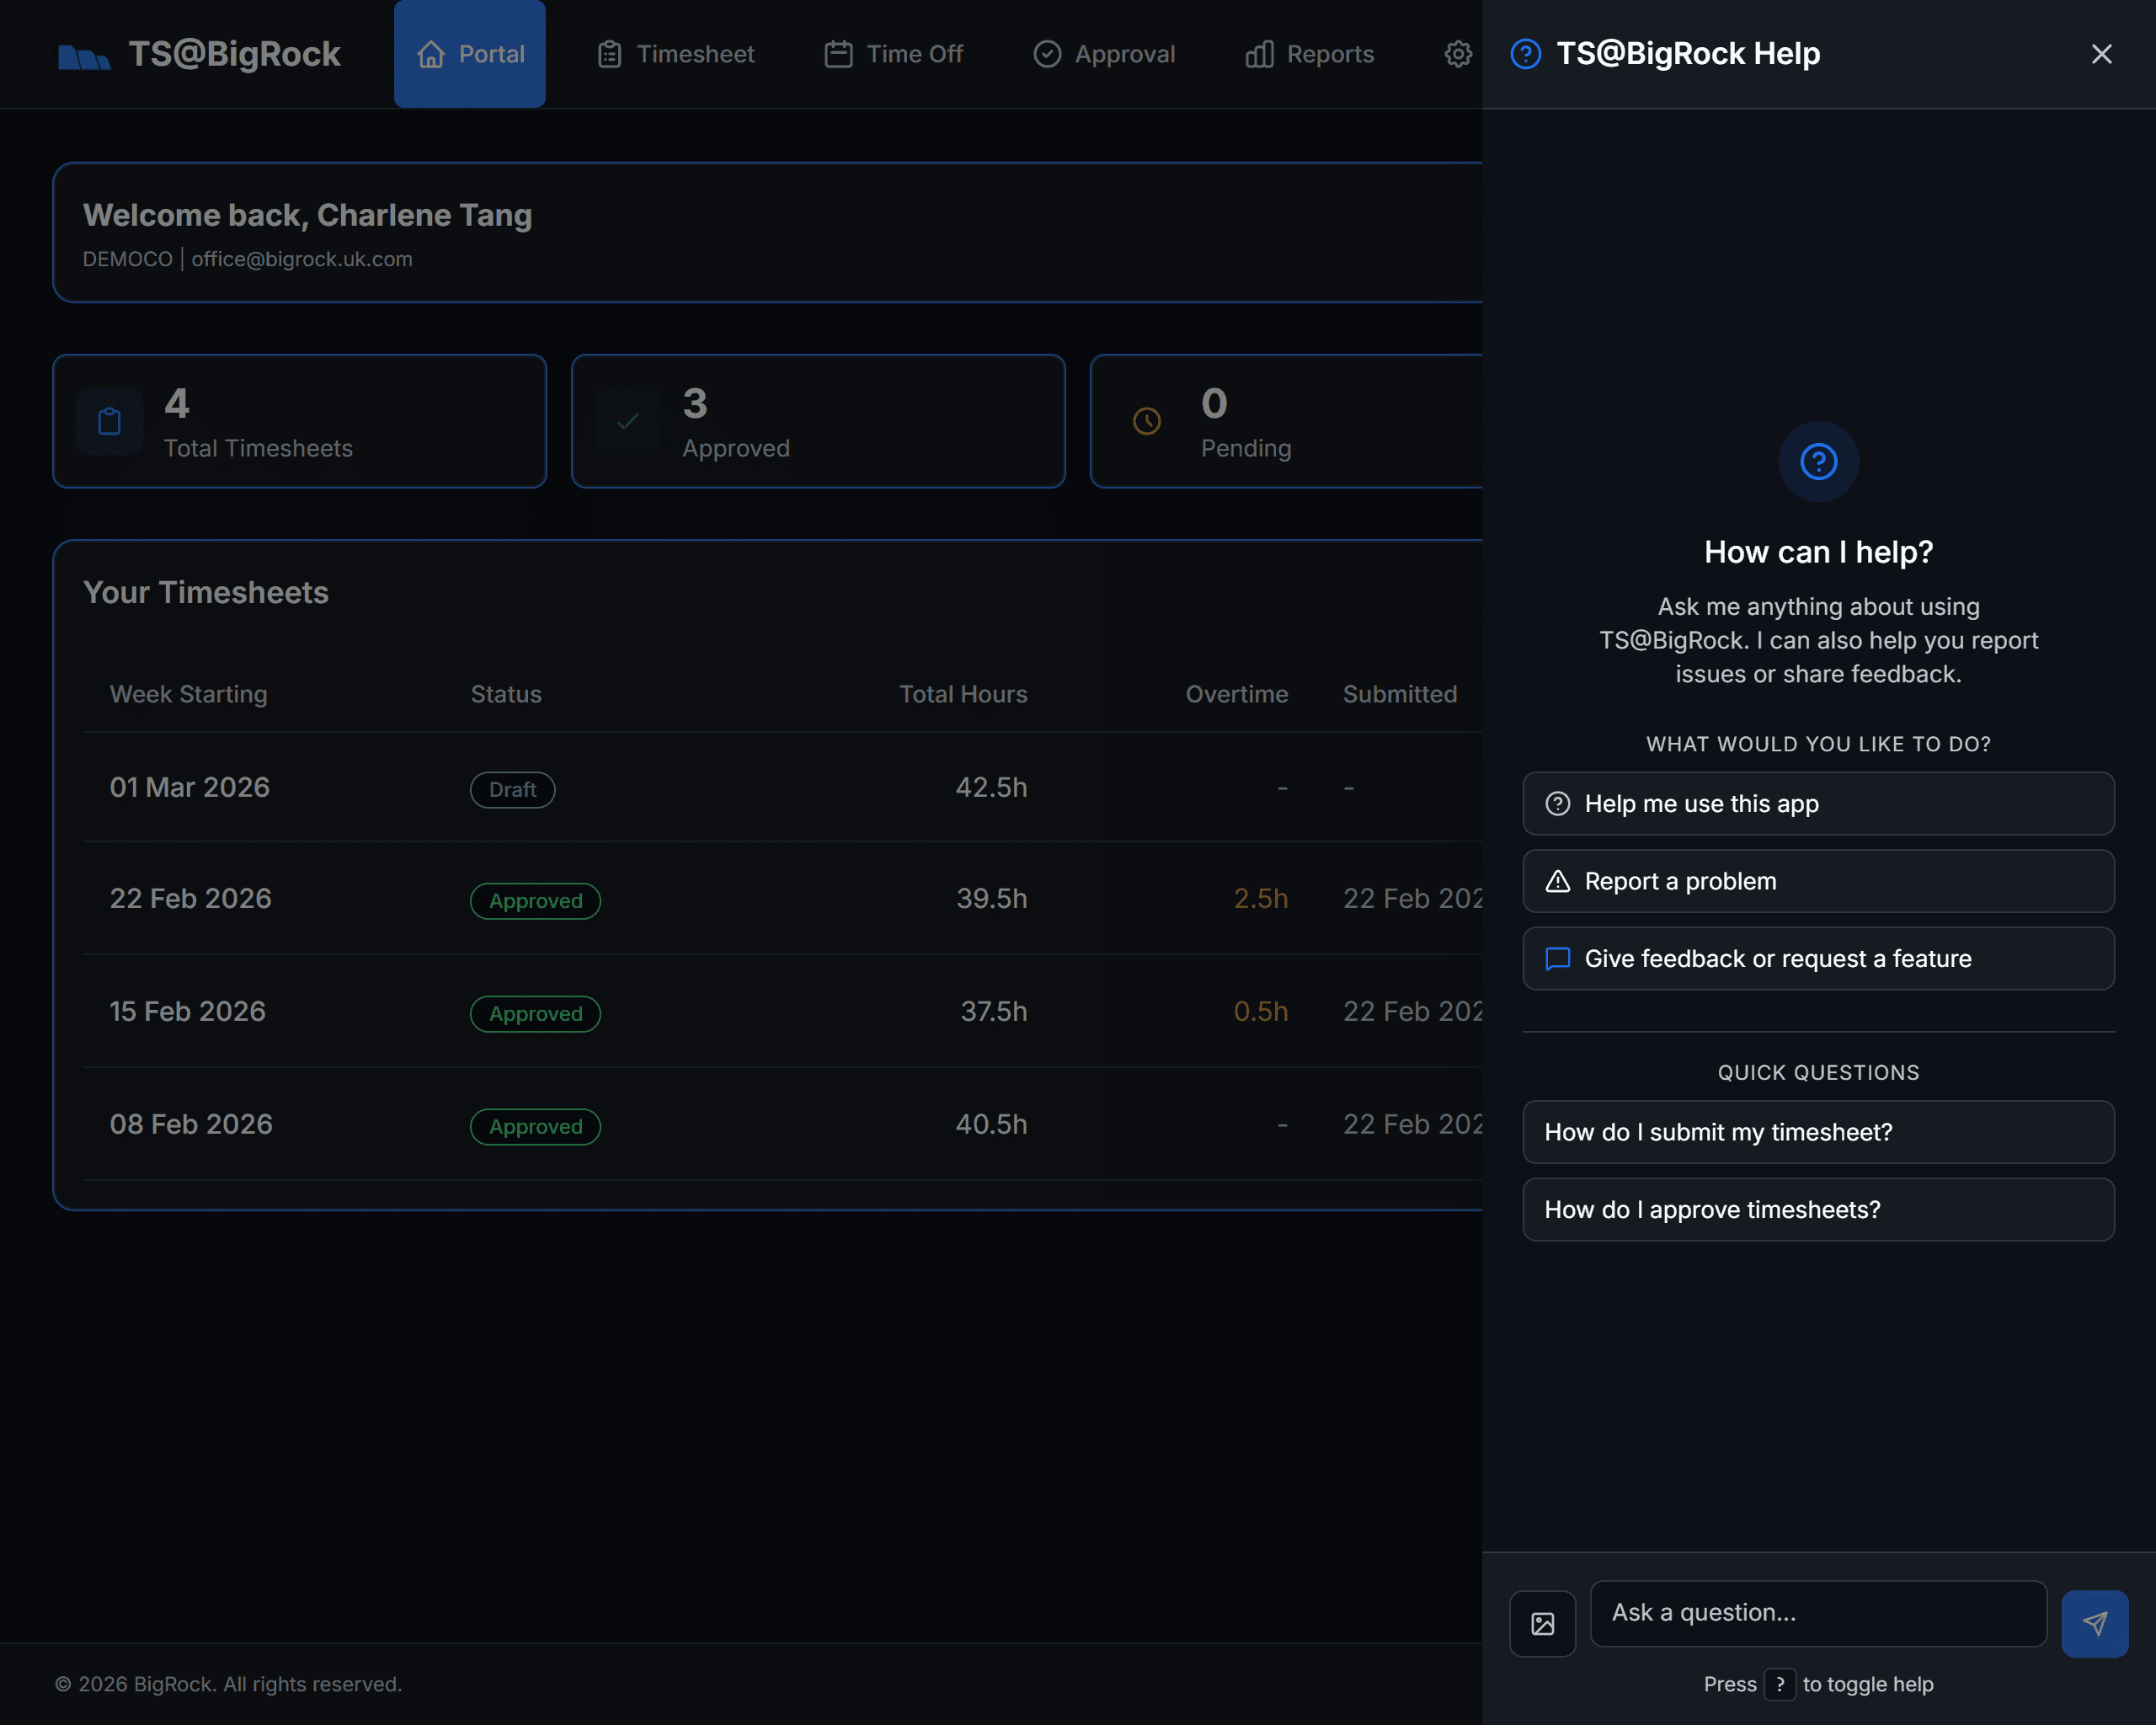Viewport: 2156px width, 1725px height.
Task: Click the clock icon on Pending card
Action: coord(1146,422)
